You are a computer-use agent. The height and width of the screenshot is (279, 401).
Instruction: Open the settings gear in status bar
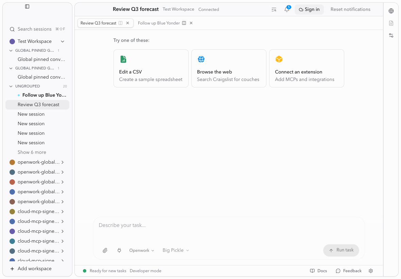(x=371, y=271)
